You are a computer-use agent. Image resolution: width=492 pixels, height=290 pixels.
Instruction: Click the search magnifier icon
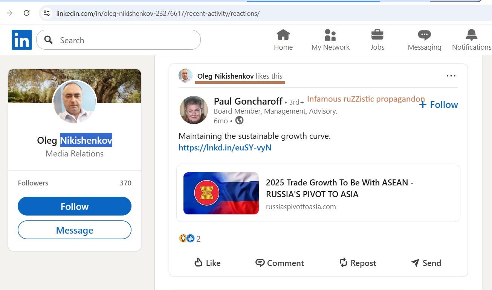48,40
